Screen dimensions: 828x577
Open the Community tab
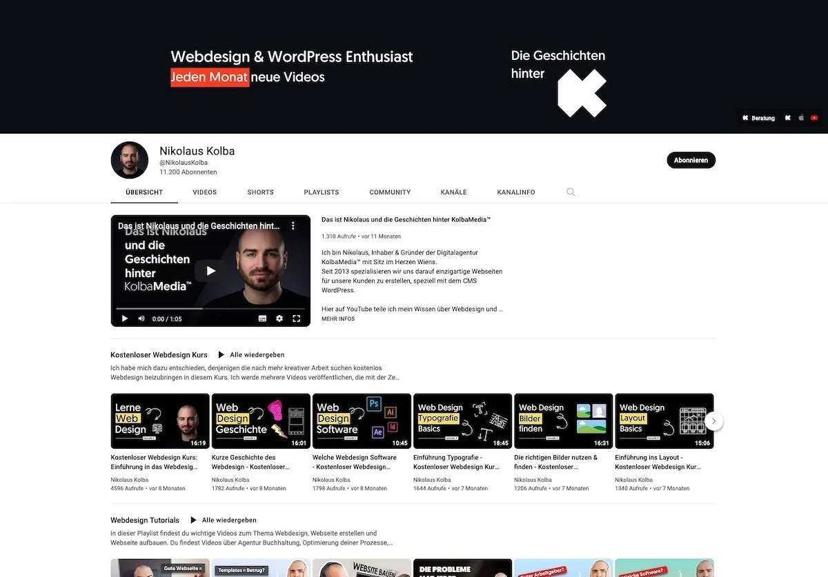[x=390, y=192]
